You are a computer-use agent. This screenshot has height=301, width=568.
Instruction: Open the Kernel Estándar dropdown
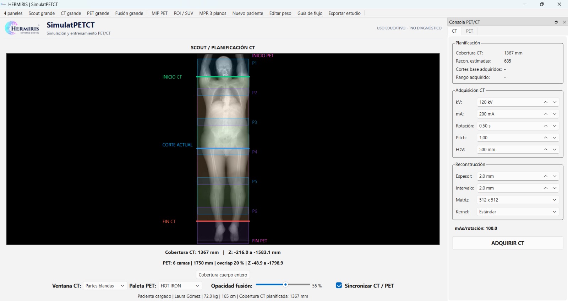click(x=518, y=212)
